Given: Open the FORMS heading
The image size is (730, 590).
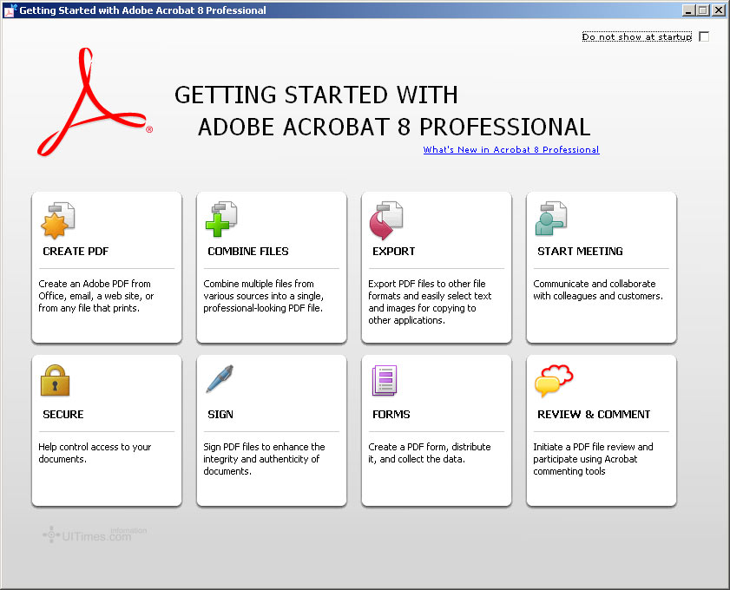Looking at the screenshot, I should tap(391, 414).
